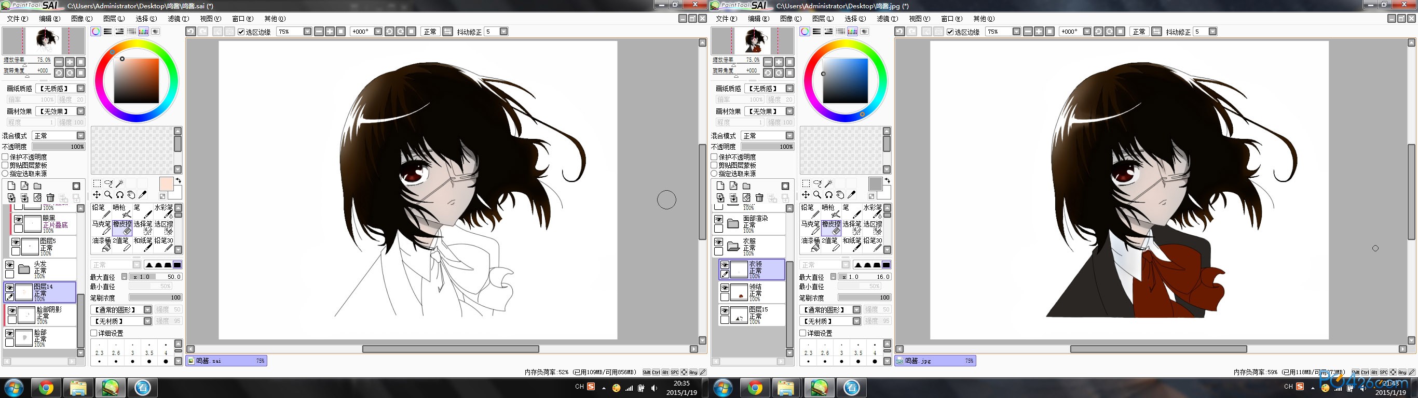
Task: Enable 剪贴图层蒙板 in left window
Action: pyautogui.click(x=5, y=165)
